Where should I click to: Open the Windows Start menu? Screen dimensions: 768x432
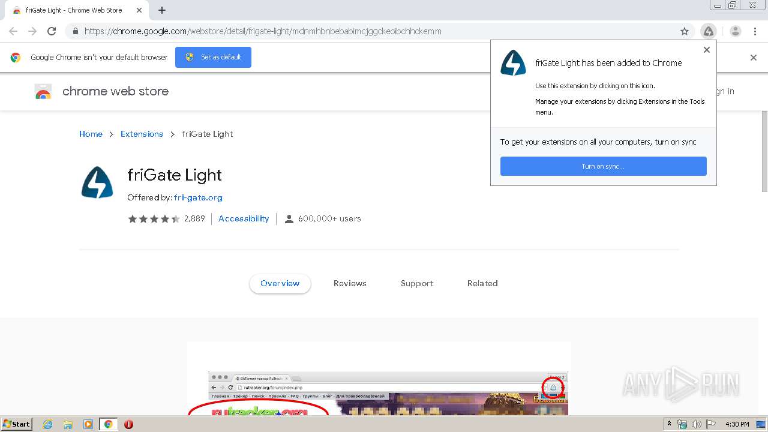17,424
